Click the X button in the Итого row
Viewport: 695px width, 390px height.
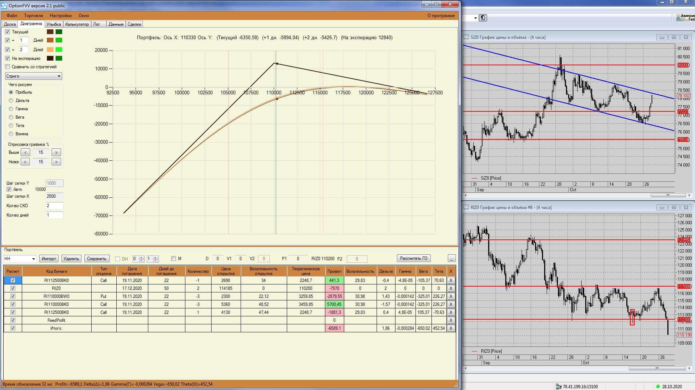(x=451, y=328)
